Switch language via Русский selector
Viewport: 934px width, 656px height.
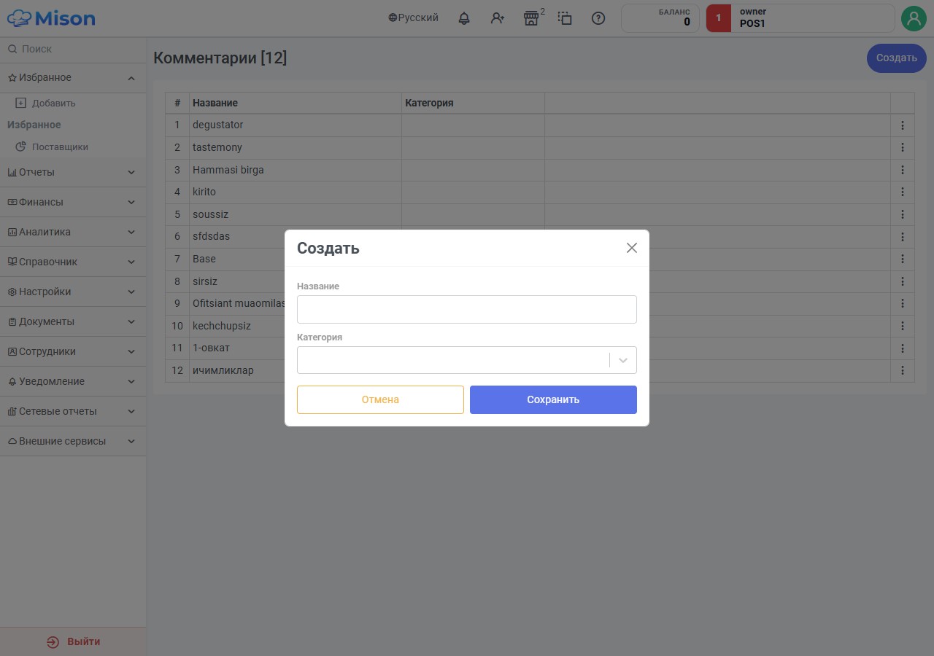tap(414, 18)
